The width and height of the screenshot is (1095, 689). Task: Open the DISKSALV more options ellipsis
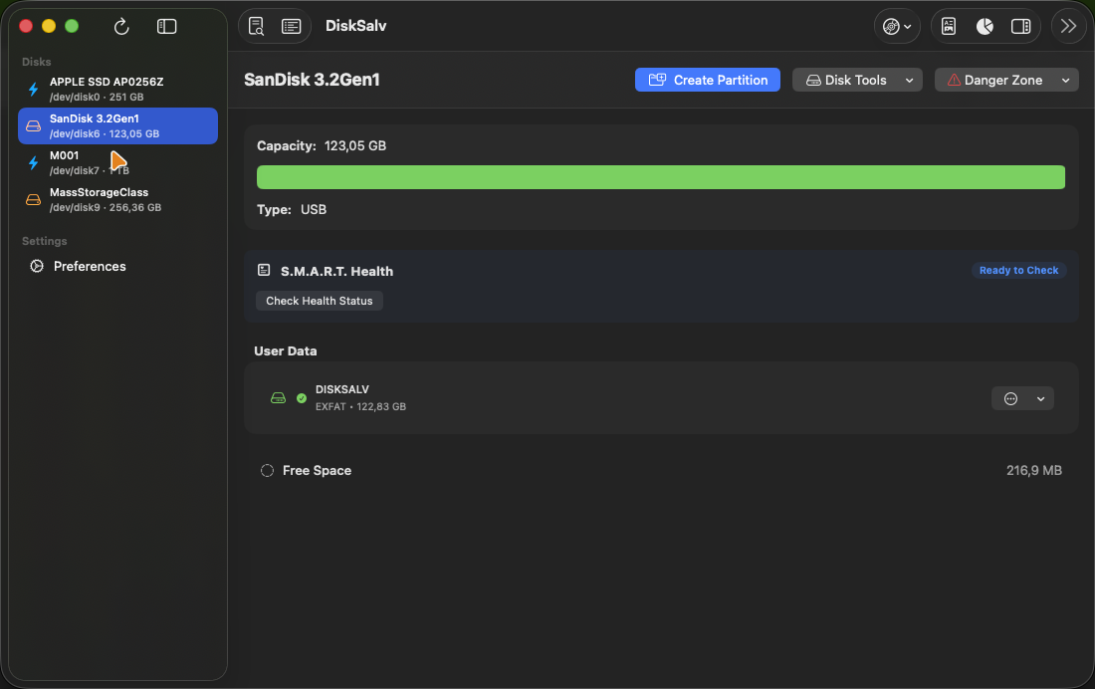coord(1010,399)
